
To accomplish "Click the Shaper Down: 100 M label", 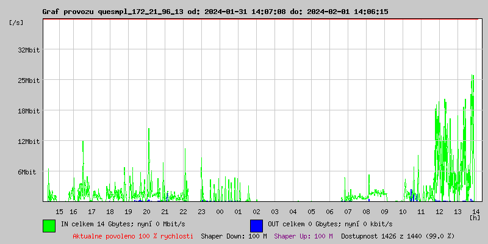I will [234, 236].
